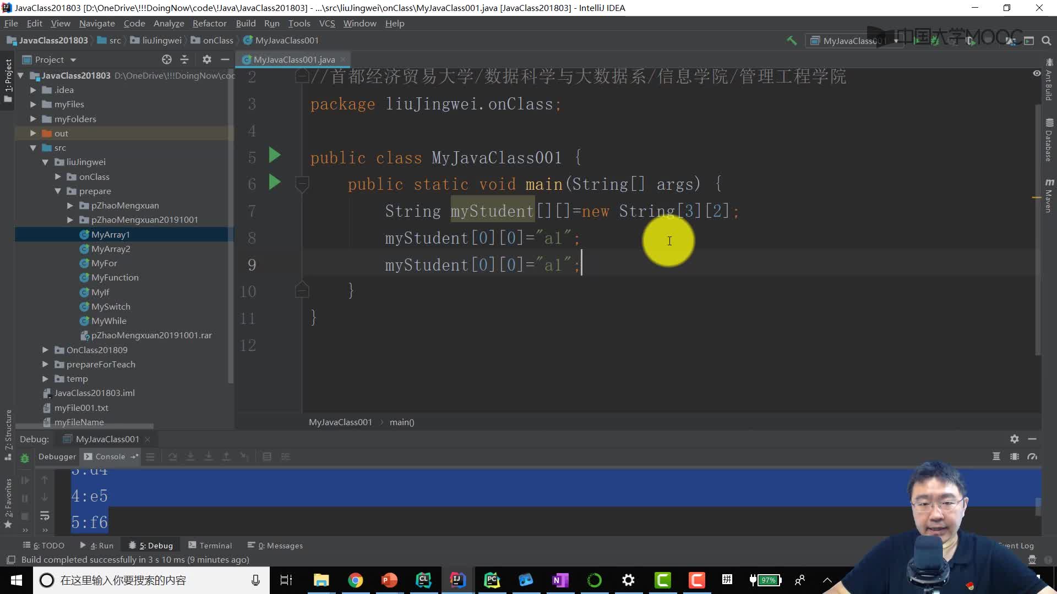Expand pZhaoMengxuan package
Screen dimensions: 1057x594
(x=70, y=205)
